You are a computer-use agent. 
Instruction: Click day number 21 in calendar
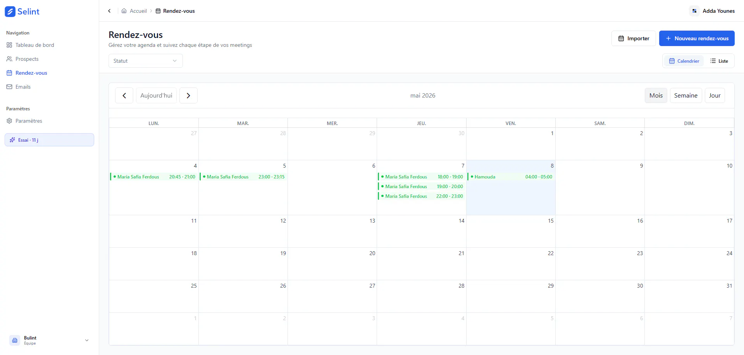(x=461, y=253)
